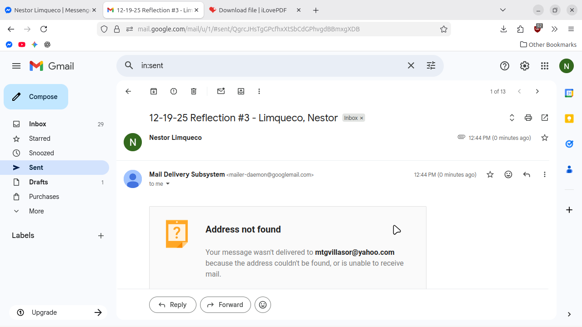Open YouTube bookmark in bookmarks bar
The image size is (582, 327).
[22, 45]
